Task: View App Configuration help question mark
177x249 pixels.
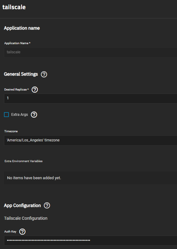Action: pyautogui.click(x=47, y=205)
